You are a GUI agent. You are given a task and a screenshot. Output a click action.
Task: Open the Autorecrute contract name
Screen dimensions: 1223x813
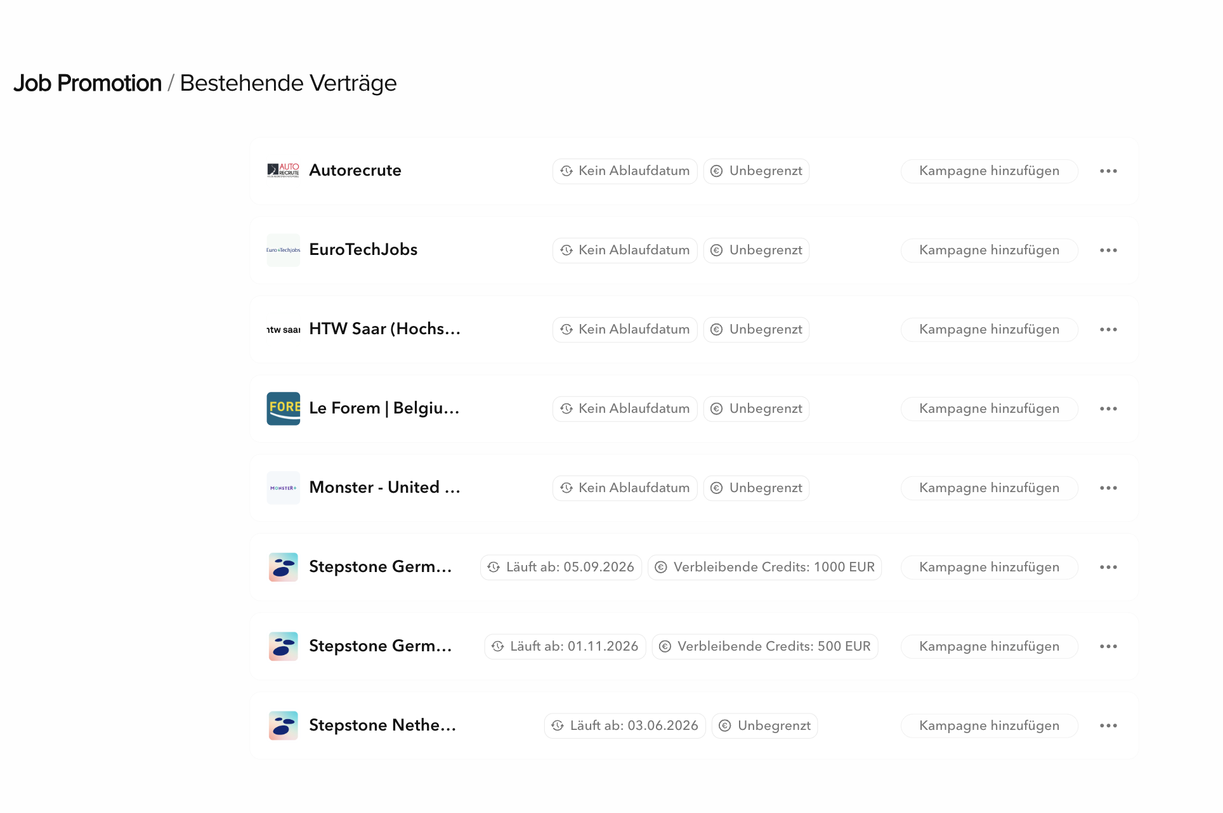(x=355, y=171)
